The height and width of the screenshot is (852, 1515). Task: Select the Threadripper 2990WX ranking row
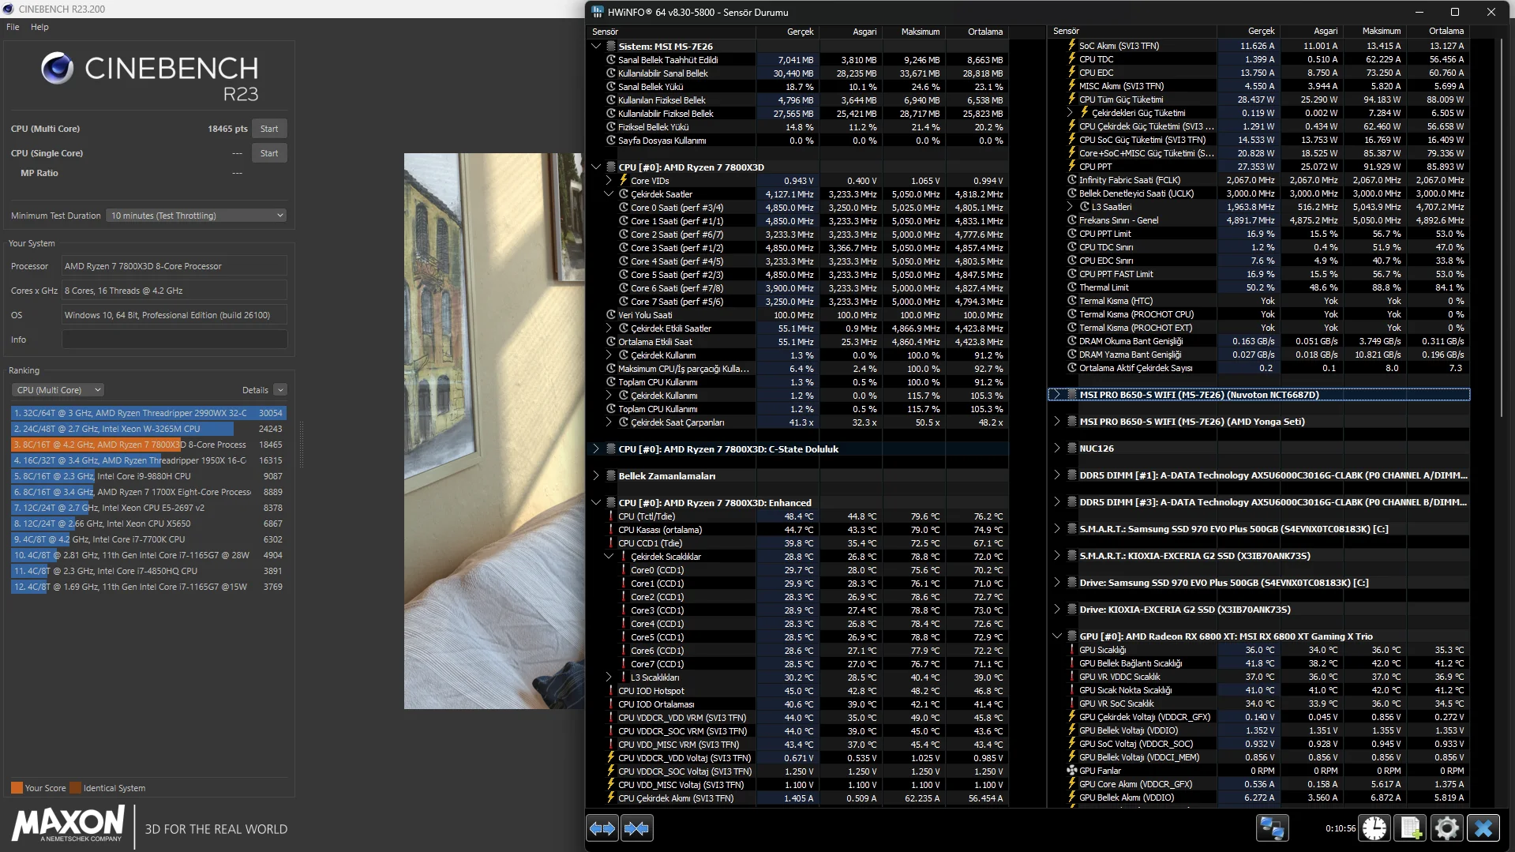[x=148, y=413]
